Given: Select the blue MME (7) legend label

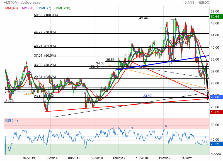Looking at the screenshot, I should pos(45,8).
